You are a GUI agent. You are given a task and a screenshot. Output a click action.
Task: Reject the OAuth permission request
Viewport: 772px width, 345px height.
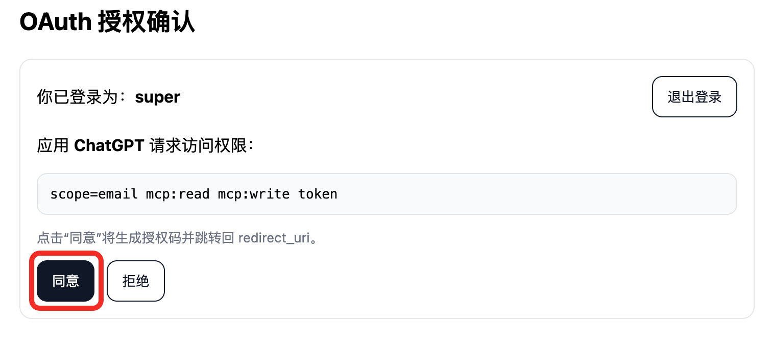tap(135, 280)
